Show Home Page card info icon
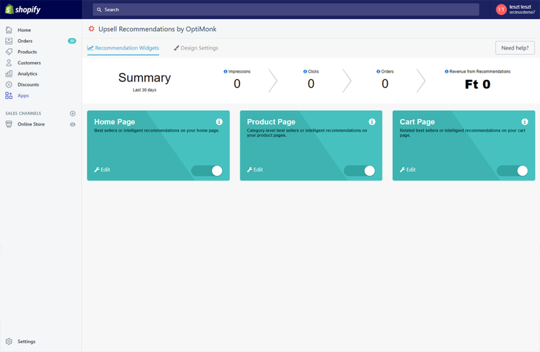 click(x=219, y=121)
